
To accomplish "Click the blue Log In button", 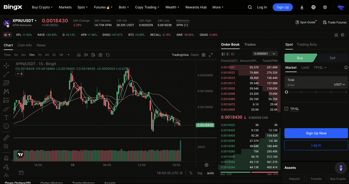I will (316, 145).
